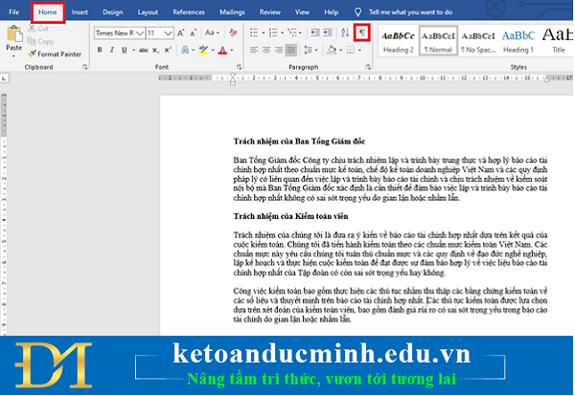The height and width of the screenshot is (396, 575).
Task: Apply Heading 2 style
Action: [398, 41]
